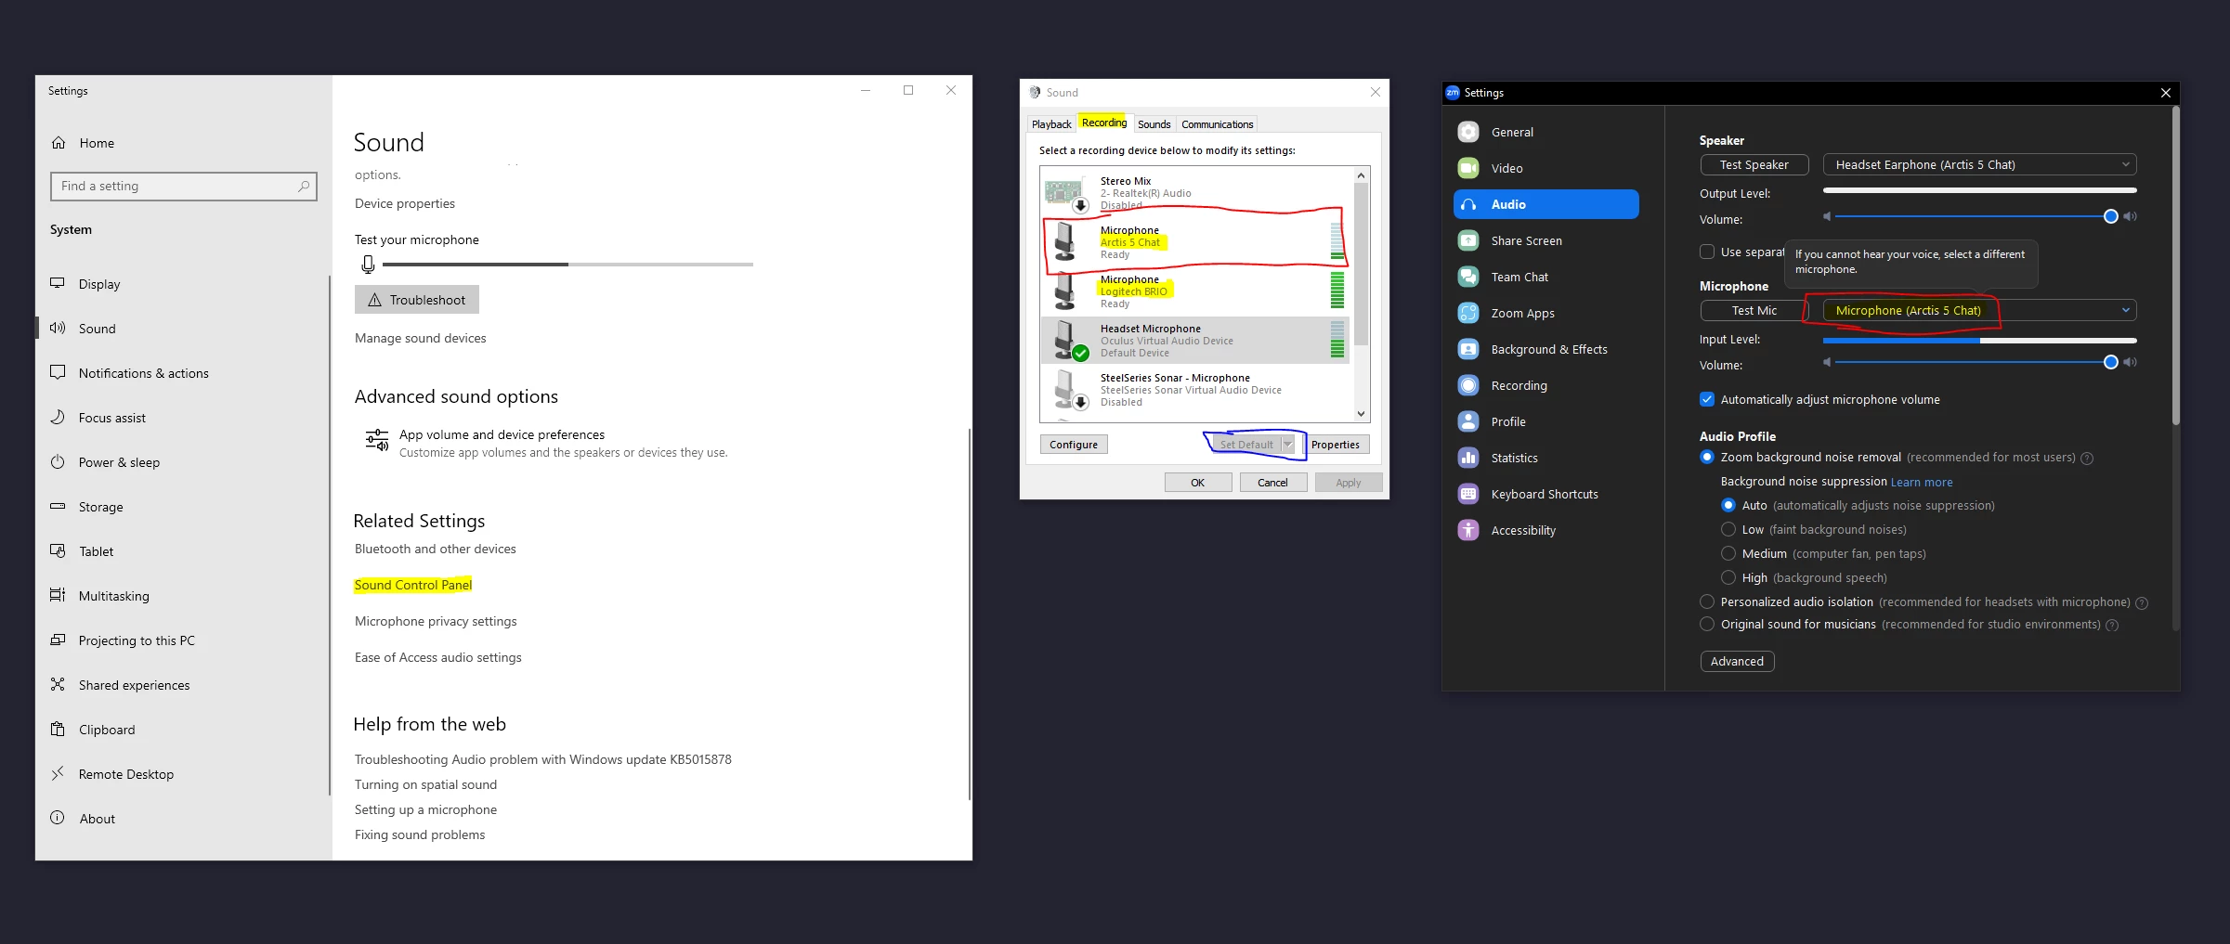Switch to Recording tab in Sound dialog

tap(1104, 123)
